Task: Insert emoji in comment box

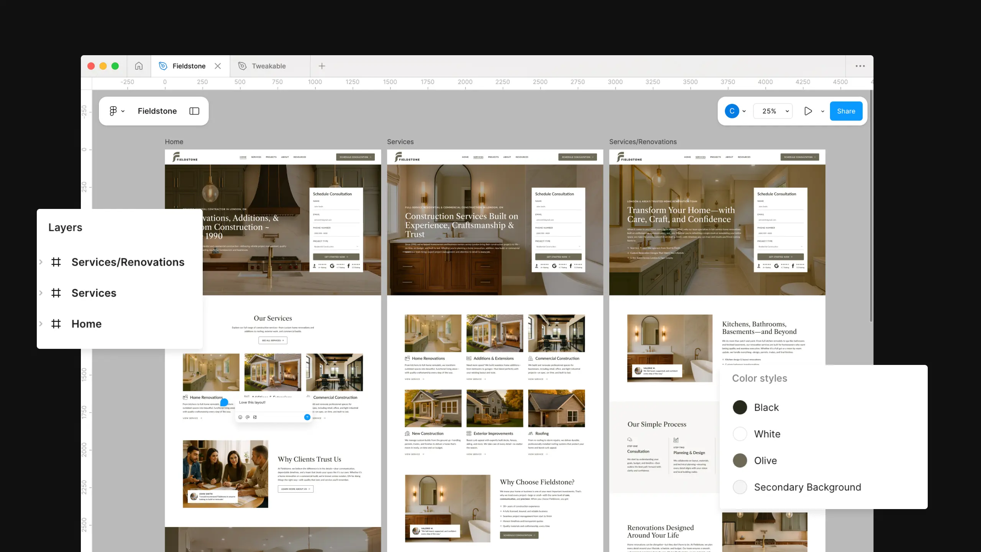Action: [240, 417]
